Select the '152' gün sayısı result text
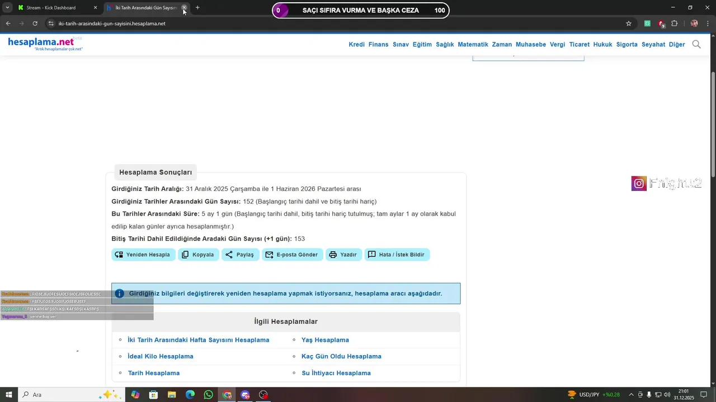The image size is (716, 402). (248, 202)
